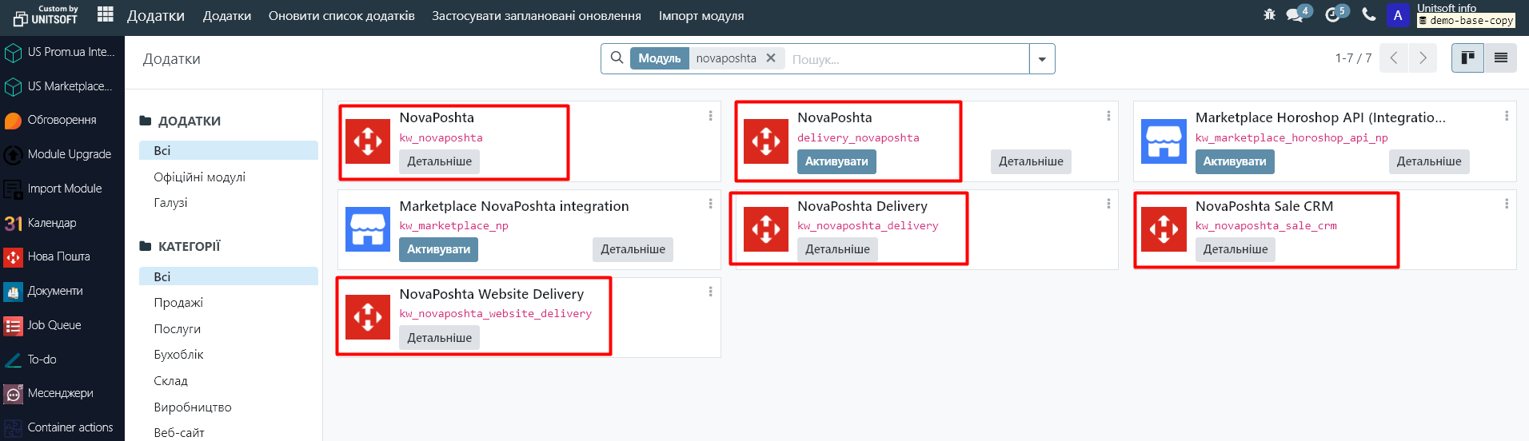Open the conversations chat icon

click(1295, 14)
